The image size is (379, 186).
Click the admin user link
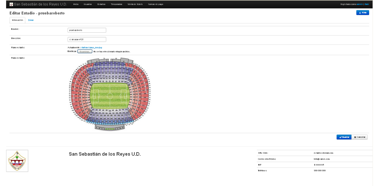click(359, 4)
